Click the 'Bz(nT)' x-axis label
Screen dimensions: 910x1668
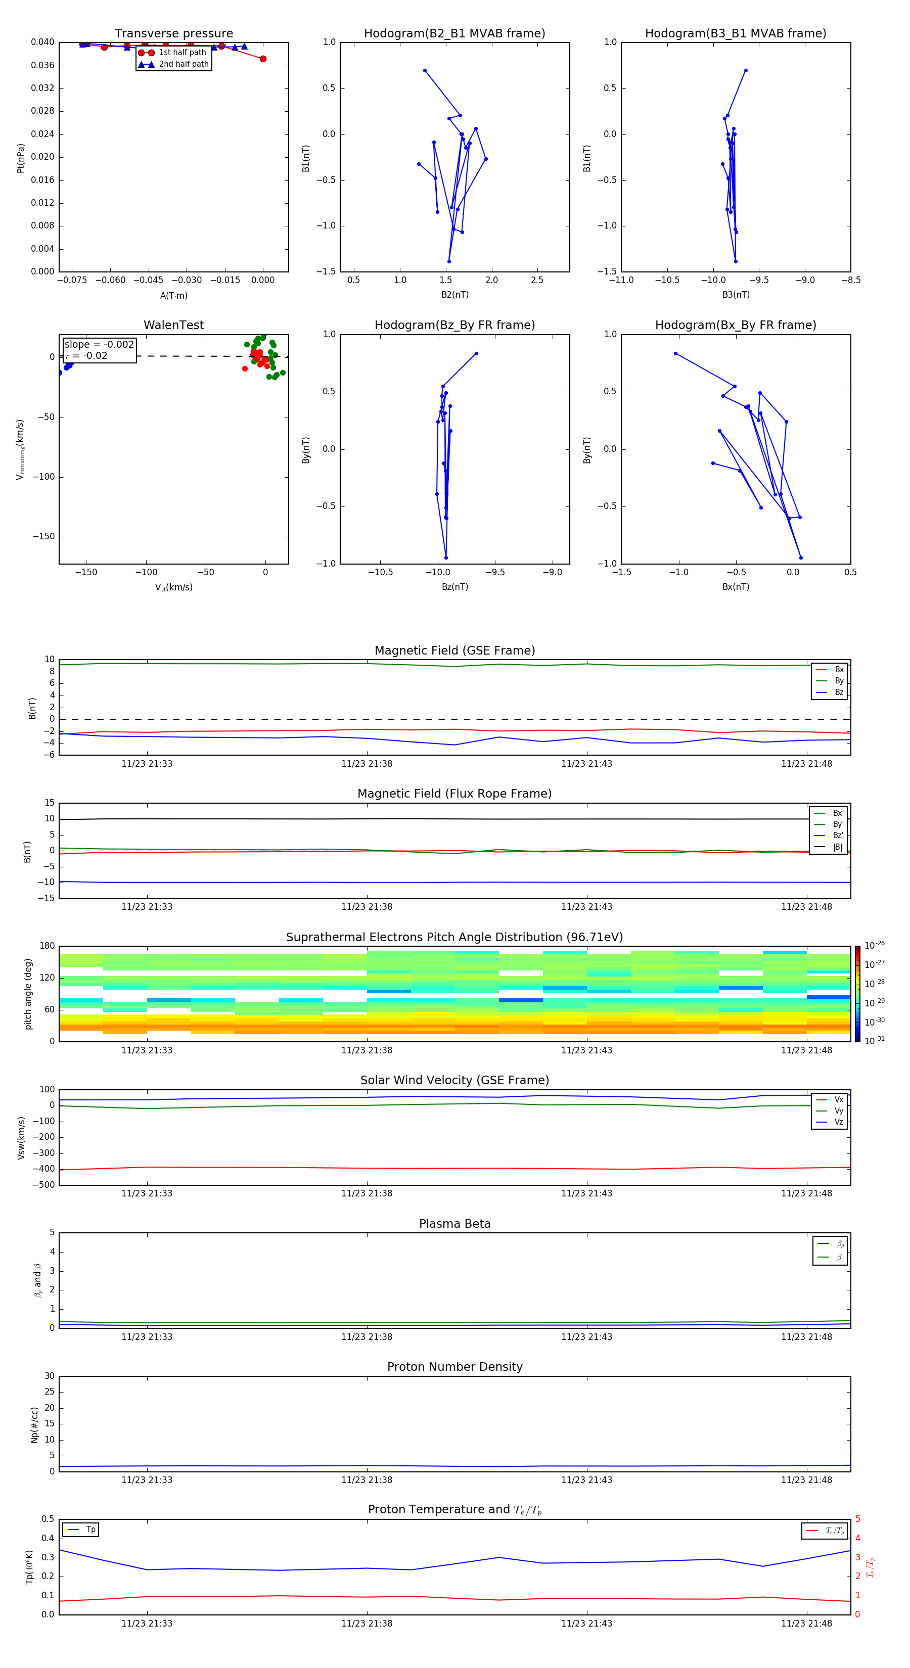click(x=454, y=587)
